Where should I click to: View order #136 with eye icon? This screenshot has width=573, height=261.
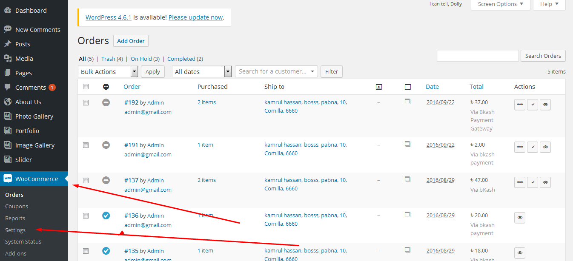pos(520,218)
